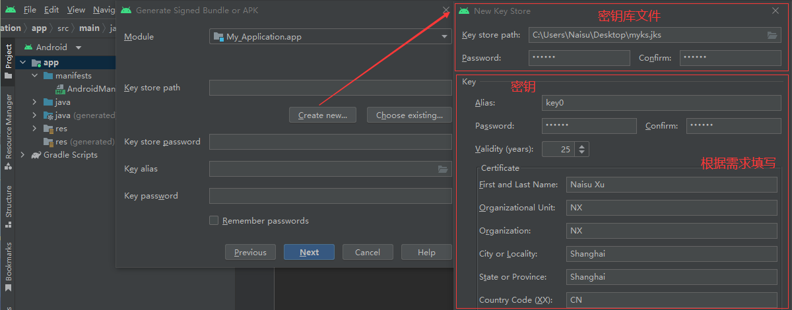792x310 pixels.
Task: Expand the java (generated) node
Action: click(34, 115)
